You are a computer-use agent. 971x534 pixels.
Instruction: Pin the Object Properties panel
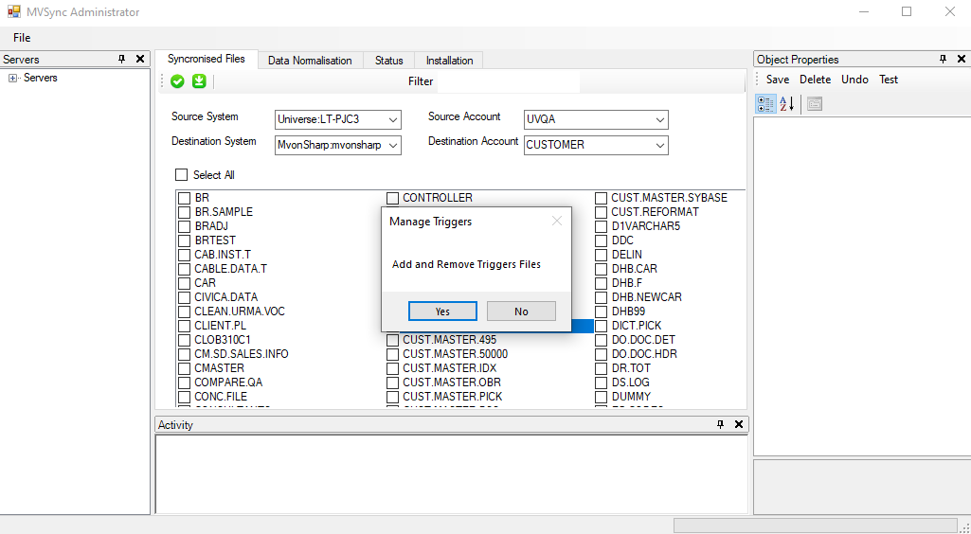[x=944, y=60]
